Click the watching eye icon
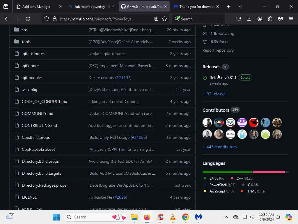 205,34
